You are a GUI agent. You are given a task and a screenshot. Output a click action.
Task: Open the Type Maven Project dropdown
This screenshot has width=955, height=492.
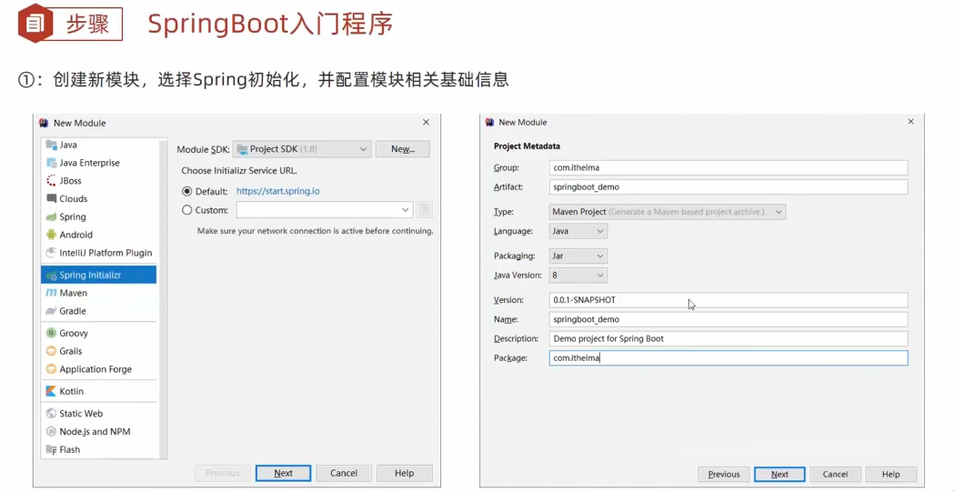tap(668, 212)
